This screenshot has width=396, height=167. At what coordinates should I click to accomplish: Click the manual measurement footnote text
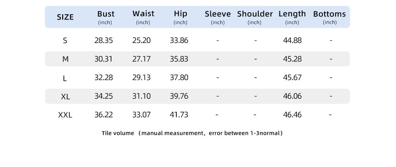click(x=192, y=133)
